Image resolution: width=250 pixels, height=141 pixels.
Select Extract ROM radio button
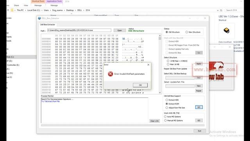click(167, 104)
